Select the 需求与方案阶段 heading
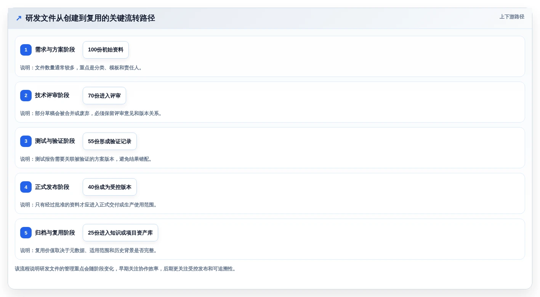Viewport: 540px width, 297px height. pos(55,50)
